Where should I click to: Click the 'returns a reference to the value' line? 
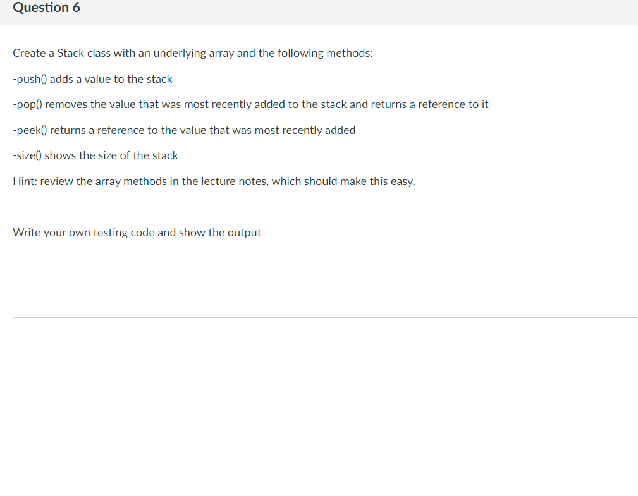tap(184, 130)
